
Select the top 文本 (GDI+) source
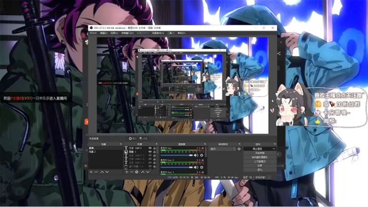click(x=135, y=148)
